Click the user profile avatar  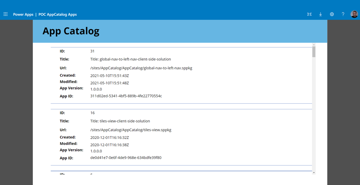click(354, 14)
